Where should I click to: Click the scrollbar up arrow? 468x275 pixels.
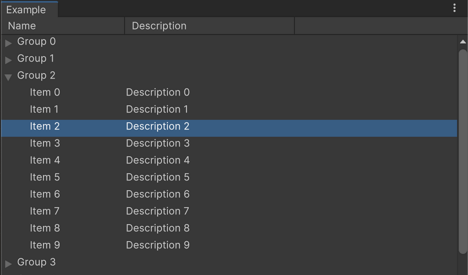463,41
